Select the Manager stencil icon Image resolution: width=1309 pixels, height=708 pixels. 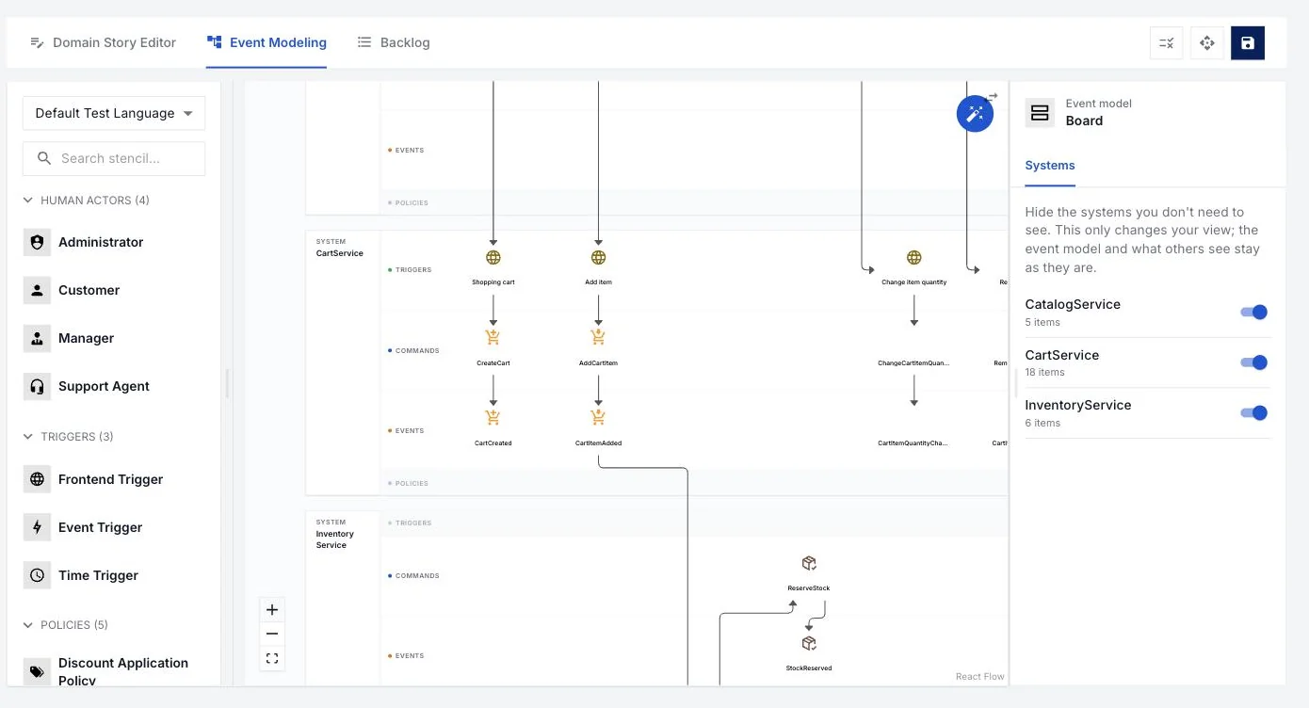tap(37, 338)
